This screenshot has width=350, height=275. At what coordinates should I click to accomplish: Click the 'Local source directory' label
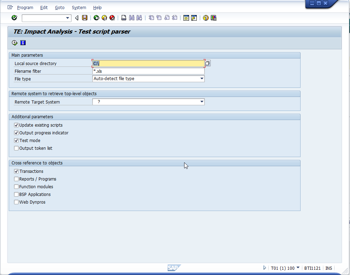[35, 63]
